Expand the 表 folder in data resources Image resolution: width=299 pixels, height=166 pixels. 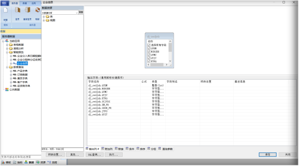[x=44, y=16]
